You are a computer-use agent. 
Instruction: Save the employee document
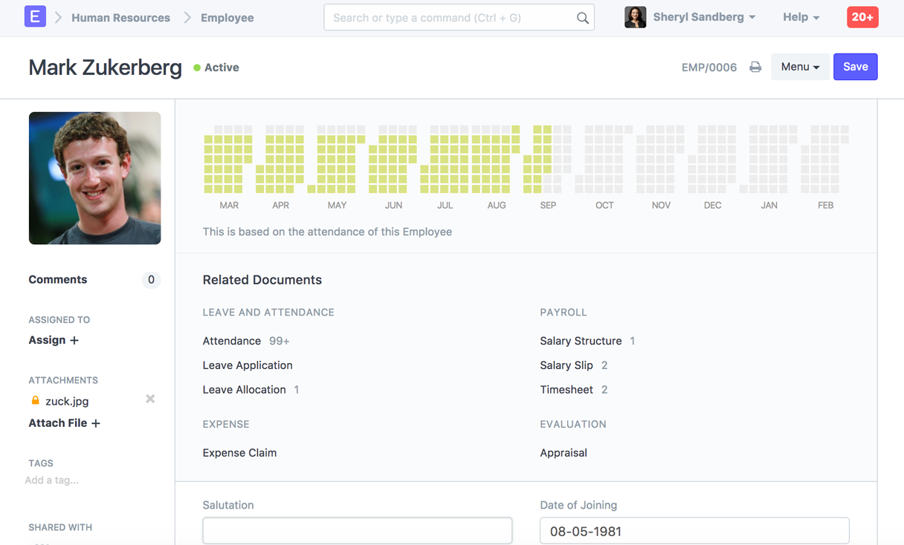pos(856,67)
